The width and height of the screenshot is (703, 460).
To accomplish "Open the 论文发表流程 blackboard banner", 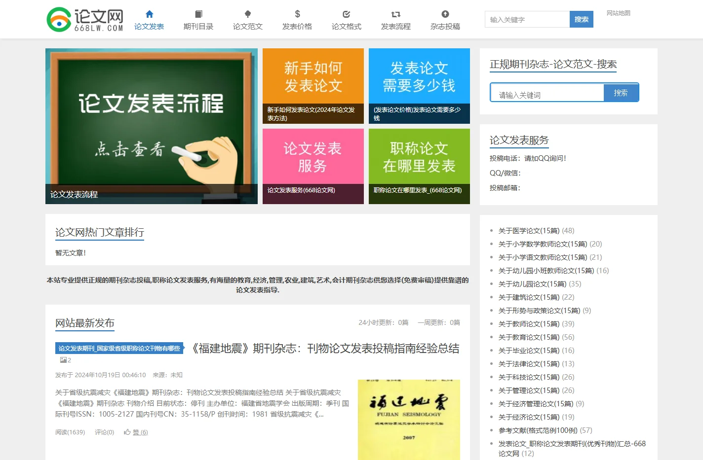I will (x=152, y=126).
